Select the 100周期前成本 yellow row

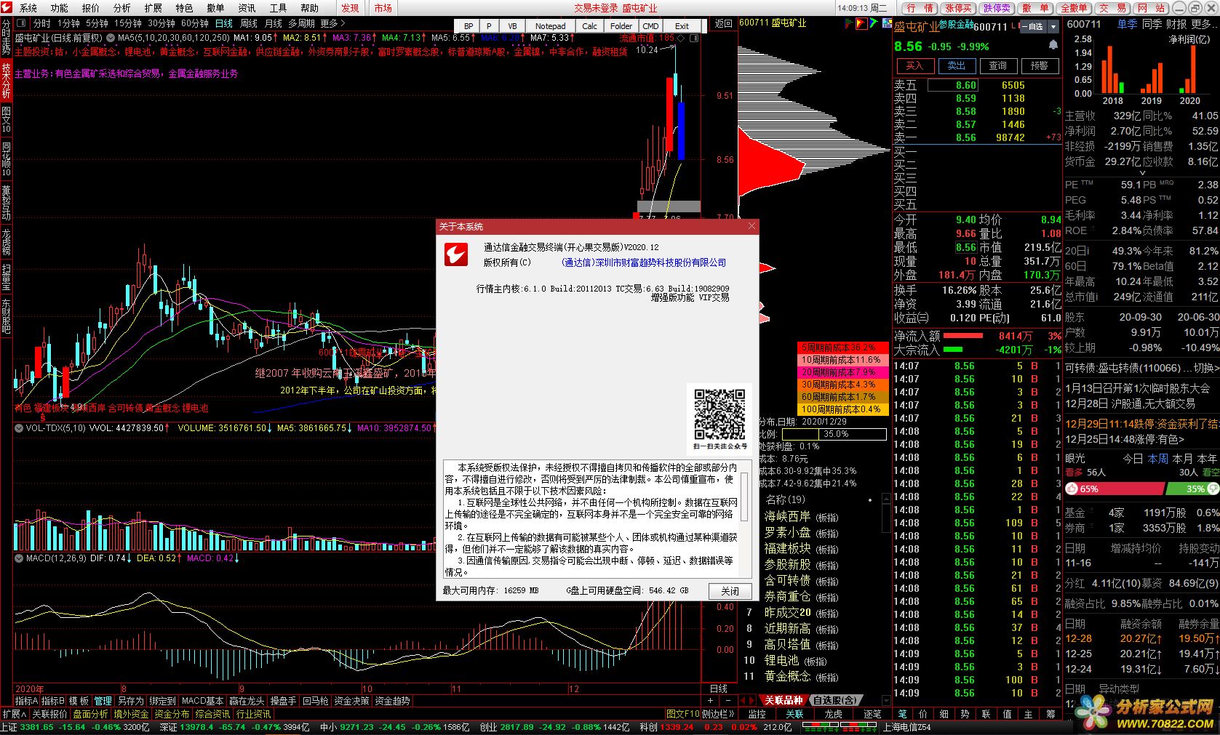pos(843,409)
